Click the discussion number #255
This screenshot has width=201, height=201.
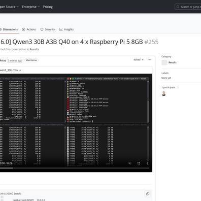(151, 42)
